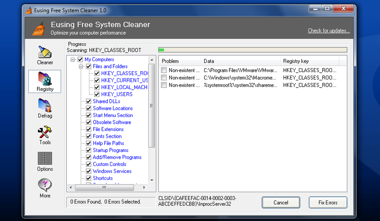Uncheck the Obsolete Software checkbox
The height and width of the screenshot is (221, 380).
[88, 122]
